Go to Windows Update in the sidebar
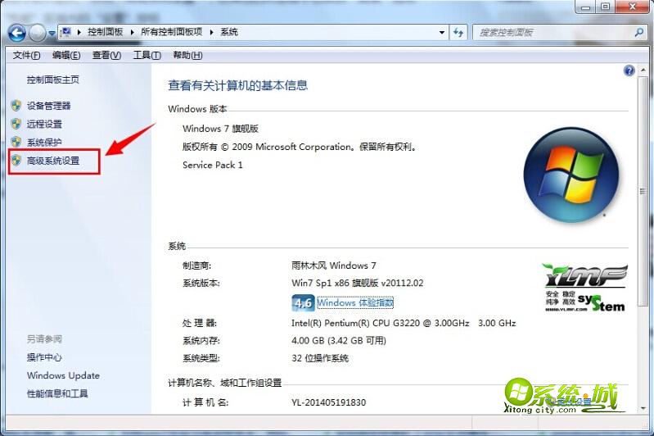The width and height of the screenshot is (654, 436). pos(63,375)
